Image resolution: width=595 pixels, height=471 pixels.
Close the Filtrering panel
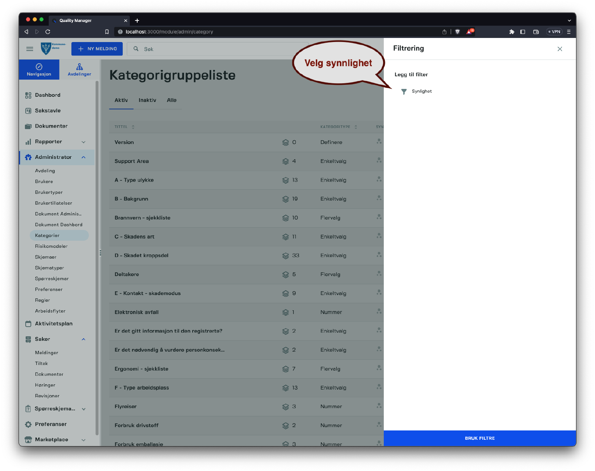click(x=560, y=49)
